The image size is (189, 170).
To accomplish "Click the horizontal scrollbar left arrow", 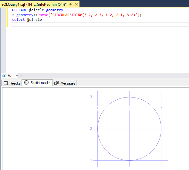I will pyautogui.click(x=22, y=76).
